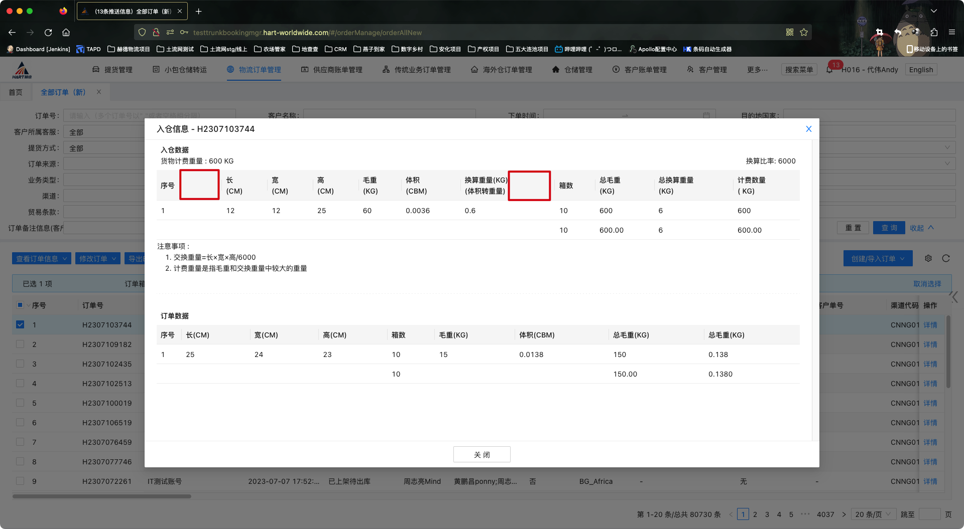Open the notification bell with 13 alerts
964x529 pixels.
[x=829, y=70]
